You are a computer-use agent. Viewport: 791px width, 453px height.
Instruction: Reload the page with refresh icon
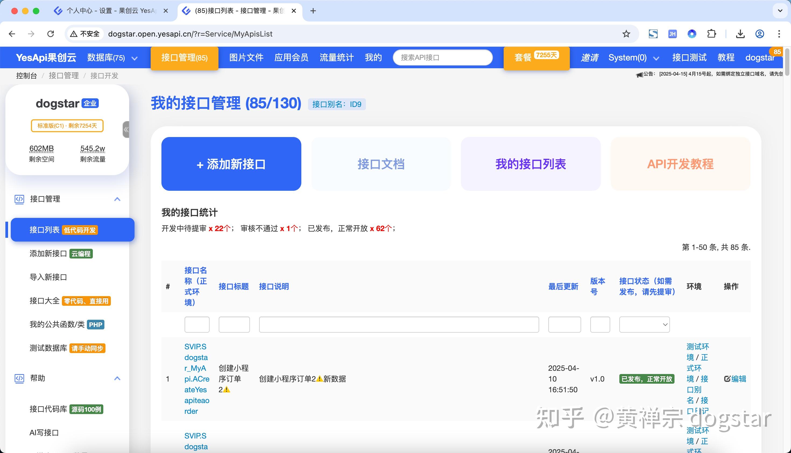coord(51,34)
